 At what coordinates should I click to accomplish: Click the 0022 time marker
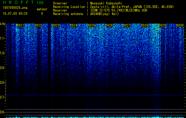pos(38,25)
